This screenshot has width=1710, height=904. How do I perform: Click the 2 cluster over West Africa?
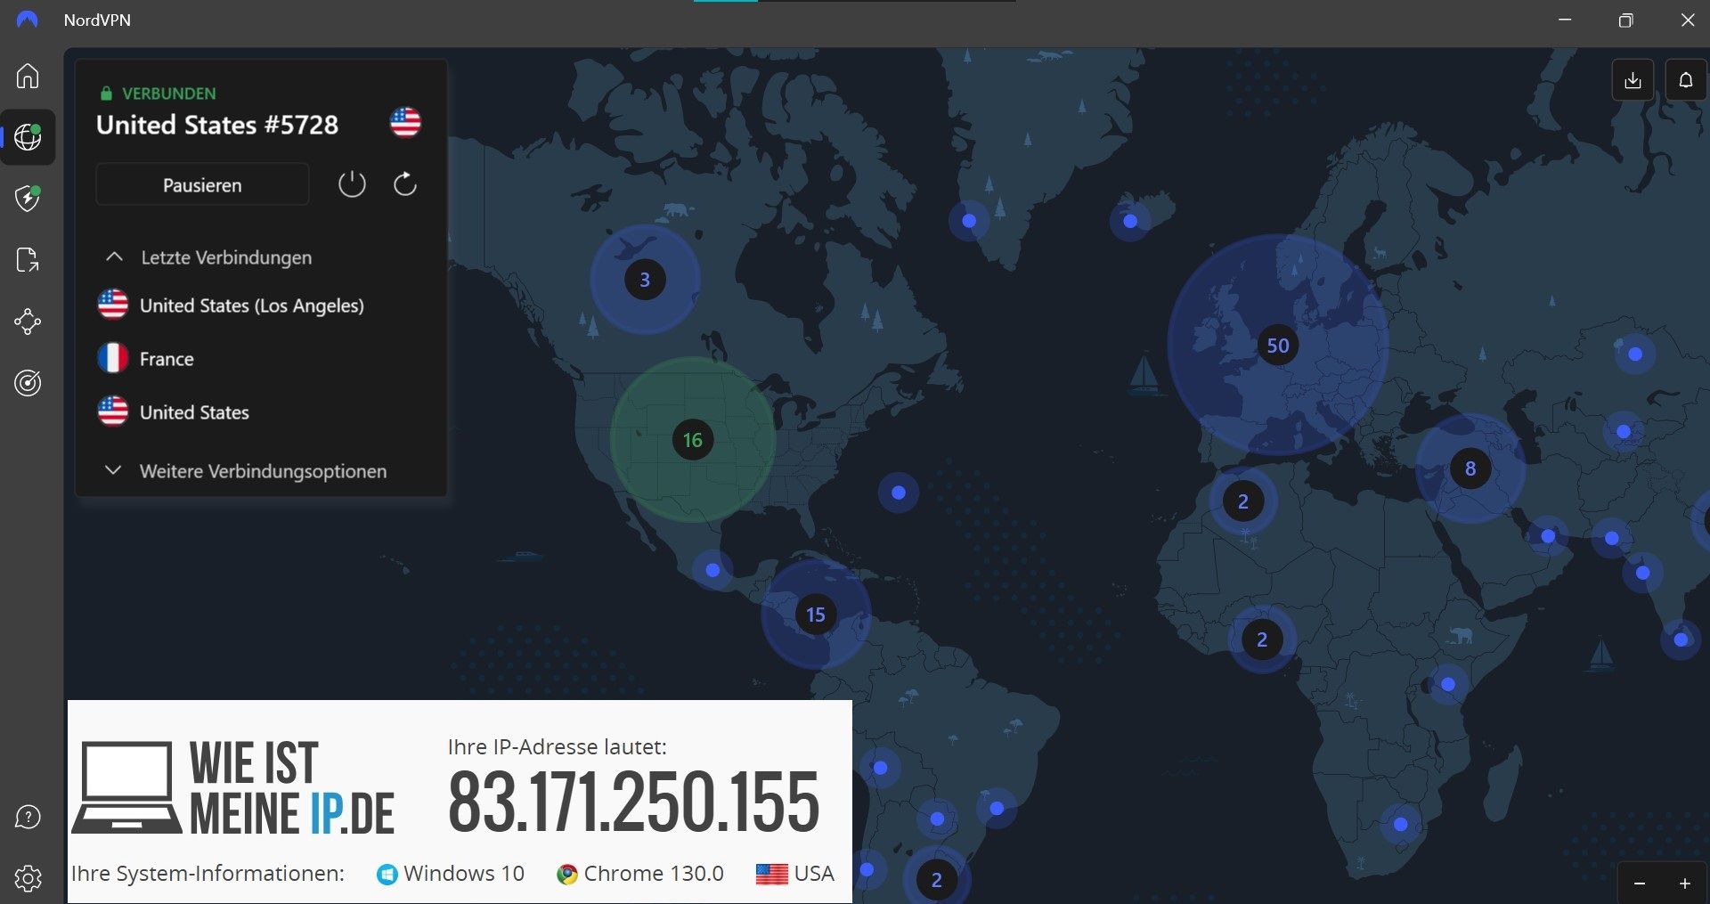[1262, 639]
